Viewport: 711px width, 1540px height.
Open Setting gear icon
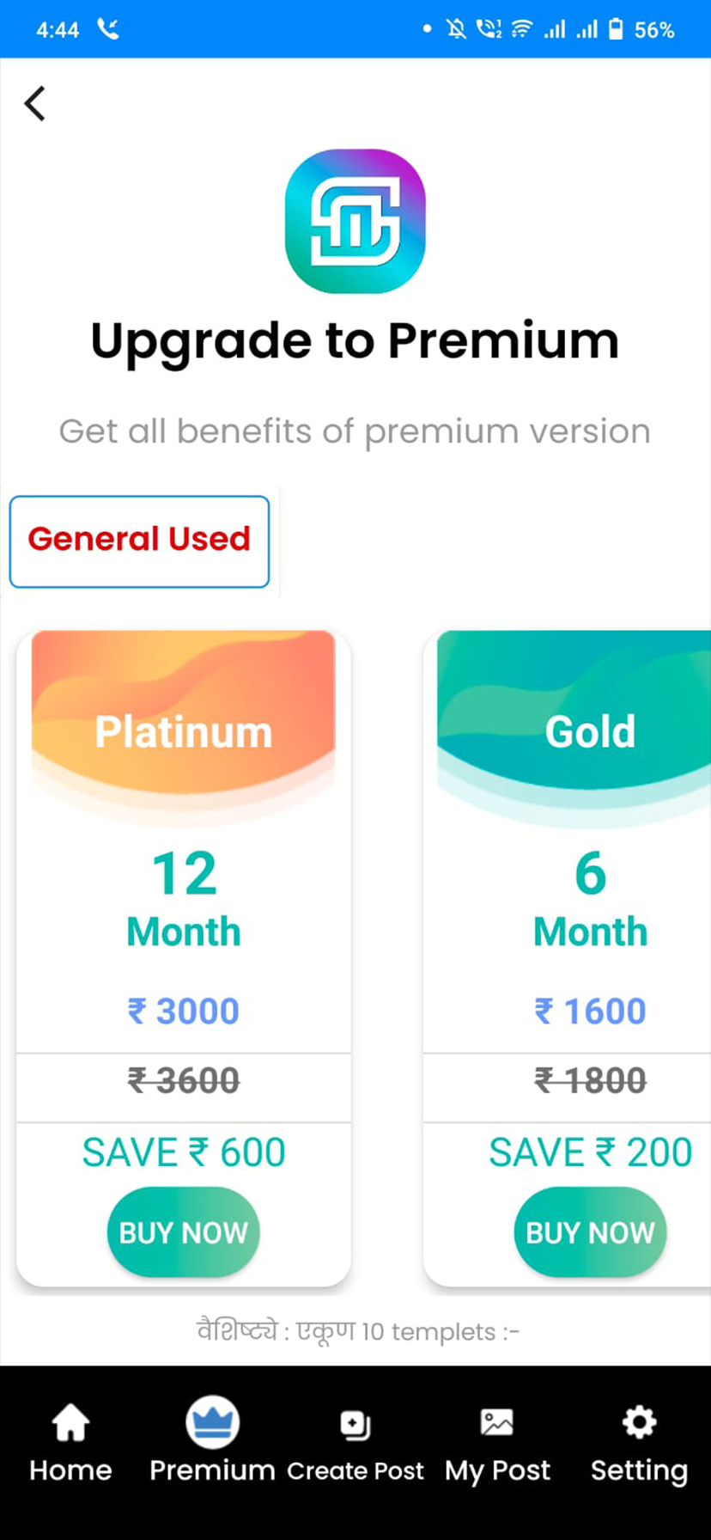[639, 1422]
